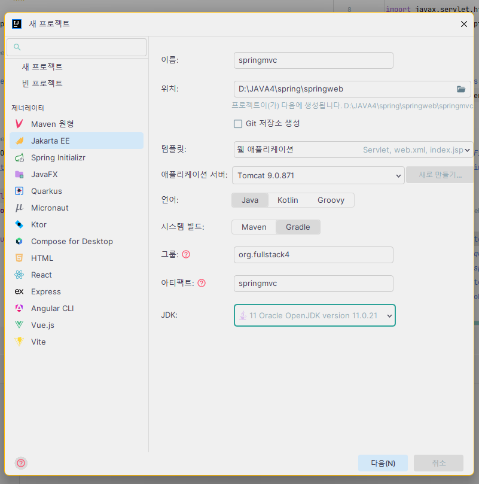
Task: Click the 아티팩트 input field
Action: tap(313, 284)
